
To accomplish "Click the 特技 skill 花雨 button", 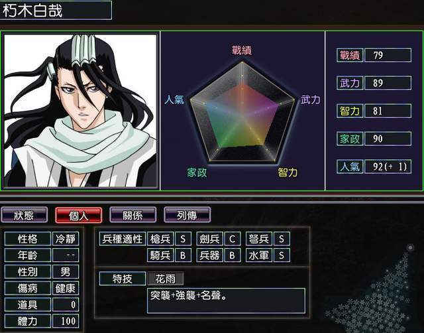I will (x=166, y=279).
